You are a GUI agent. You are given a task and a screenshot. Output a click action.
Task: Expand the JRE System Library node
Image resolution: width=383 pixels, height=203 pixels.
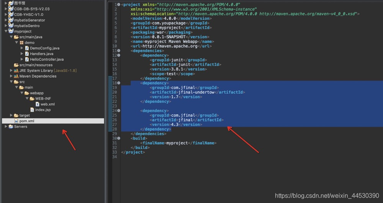click(11, 70)
